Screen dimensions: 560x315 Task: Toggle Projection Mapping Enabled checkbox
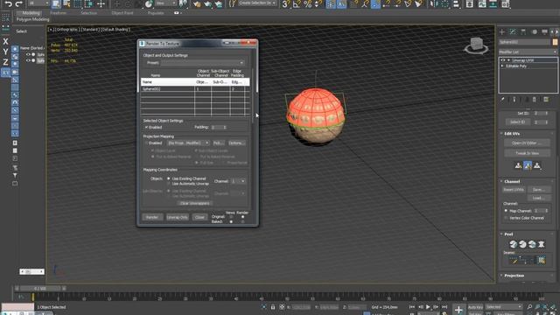[x=146, y=143]
